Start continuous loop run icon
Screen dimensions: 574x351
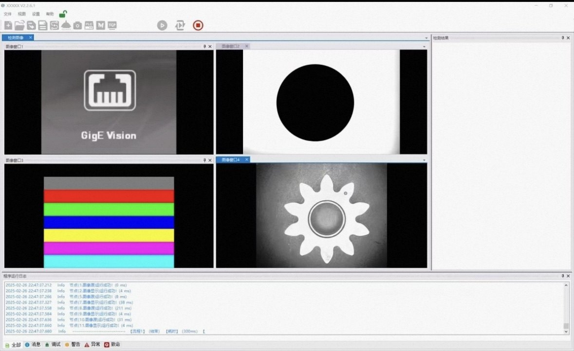[180, 25]
